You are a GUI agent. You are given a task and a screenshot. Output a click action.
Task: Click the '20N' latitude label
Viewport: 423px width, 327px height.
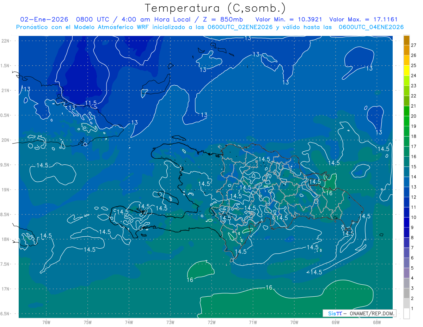coord(5,140)
